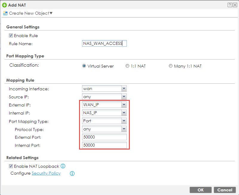
Task: Click the Security Policy info icon
Action: 72,173
